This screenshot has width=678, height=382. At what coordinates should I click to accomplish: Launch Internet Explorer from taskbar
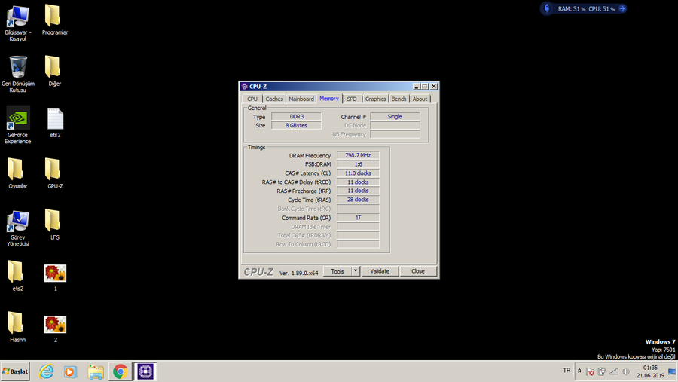46,371
